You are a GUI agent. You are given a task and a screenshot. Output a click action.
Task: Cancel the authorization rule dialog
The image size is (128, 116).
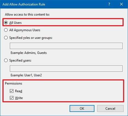point(110,108)
